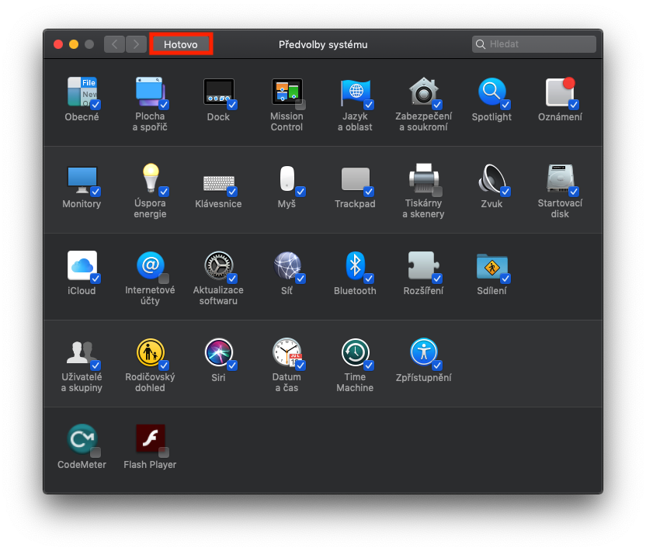Screen dimensions: 646x551
Task: Click the back arrow navigation button
Action: pos(115,44)
